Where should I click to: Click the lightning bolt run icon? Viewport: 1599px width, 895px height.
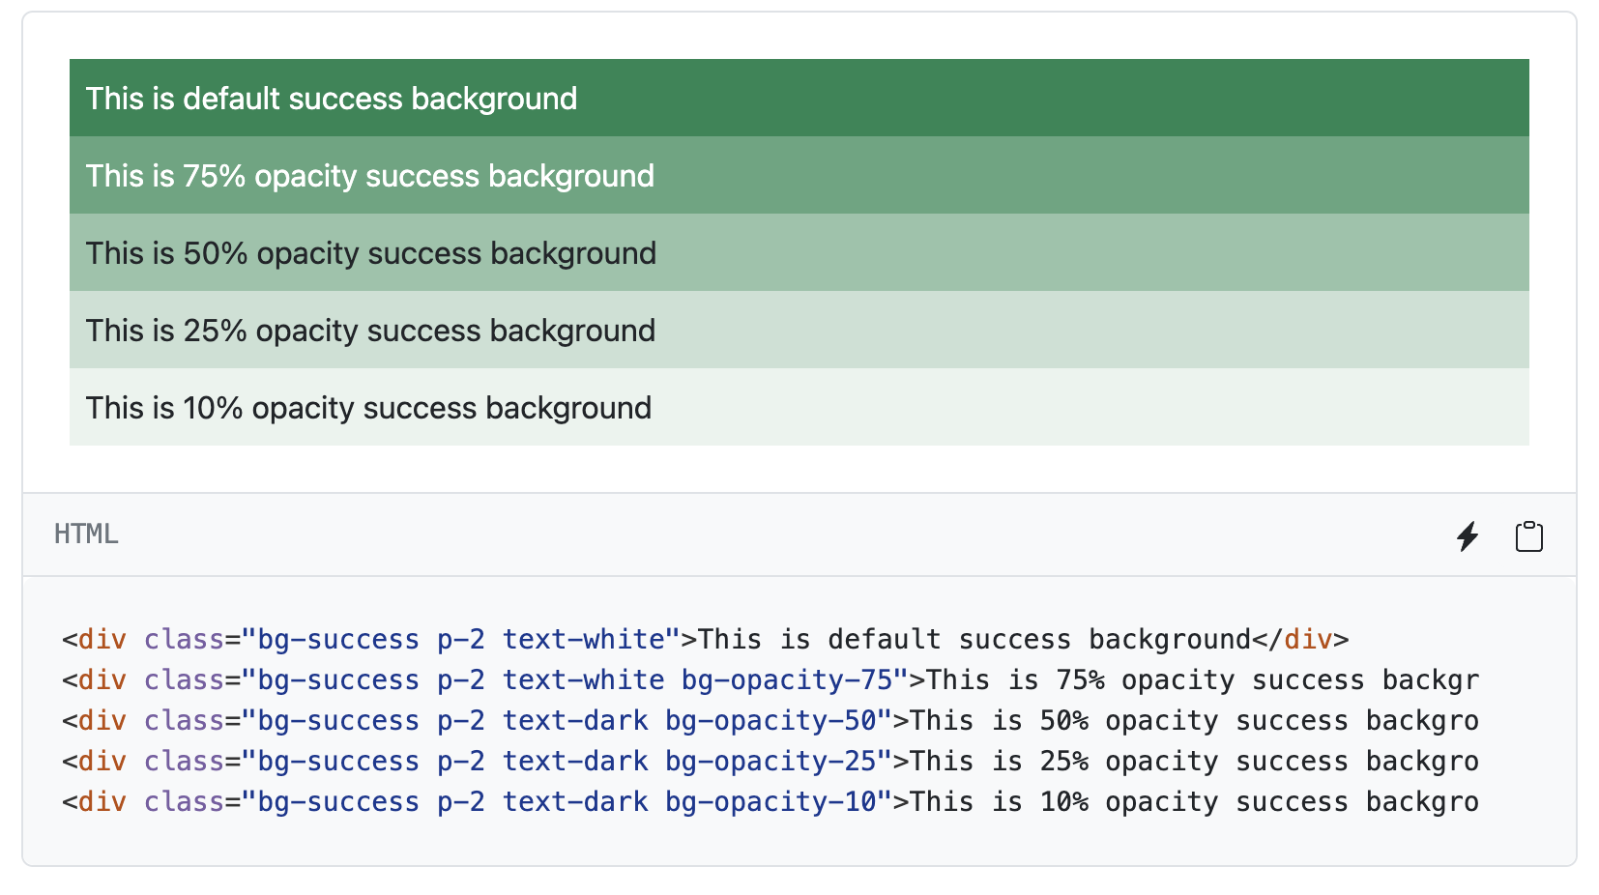[x=1468, y=536]
